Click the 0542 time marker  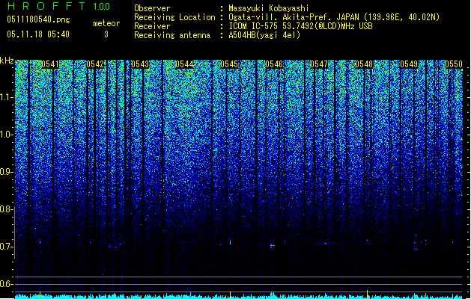click(95, 64)
